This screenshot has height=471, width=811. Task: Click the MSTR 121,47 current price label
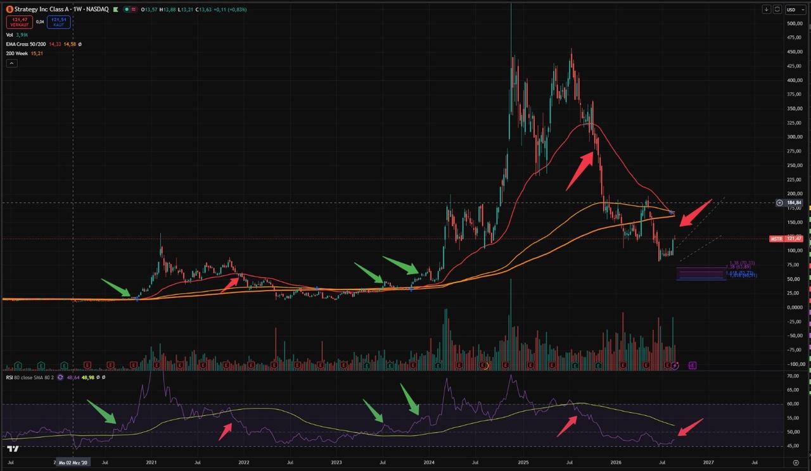[x=786, y=239]
